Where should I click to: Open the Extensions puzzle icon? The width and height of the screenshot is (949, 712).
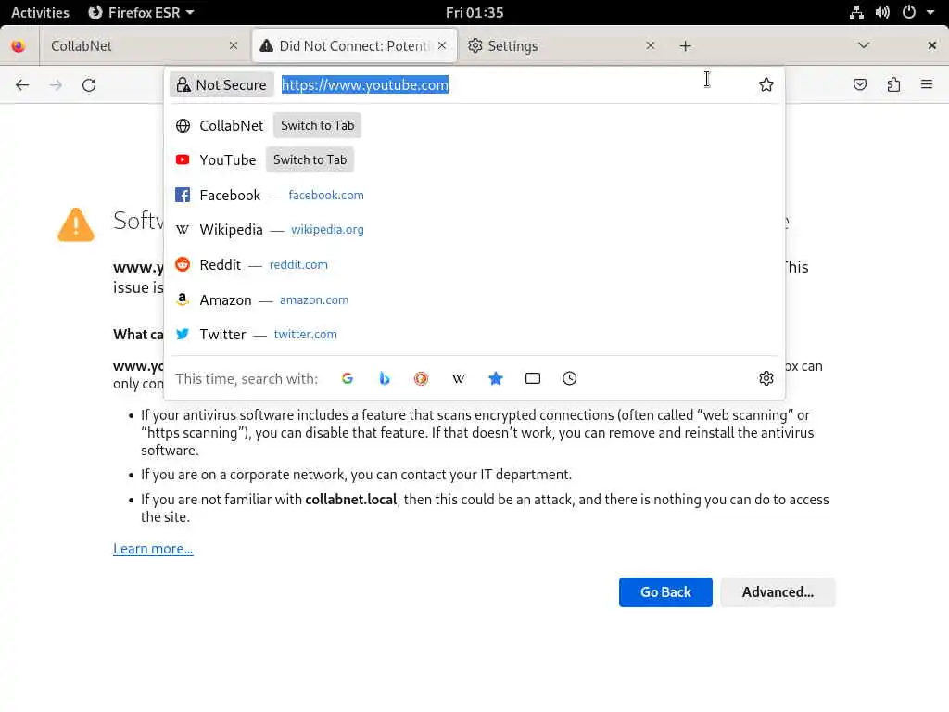click(x=893, y=84)
